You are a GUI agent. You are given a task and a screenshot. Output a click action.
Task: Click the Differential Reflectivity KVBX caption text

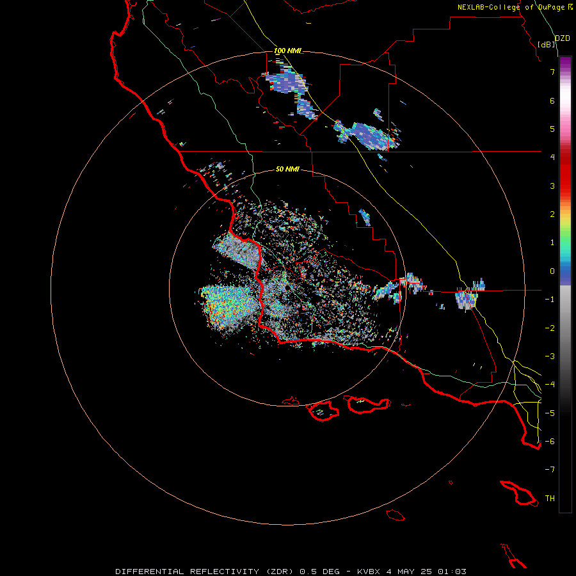click(x=291, y=572)
